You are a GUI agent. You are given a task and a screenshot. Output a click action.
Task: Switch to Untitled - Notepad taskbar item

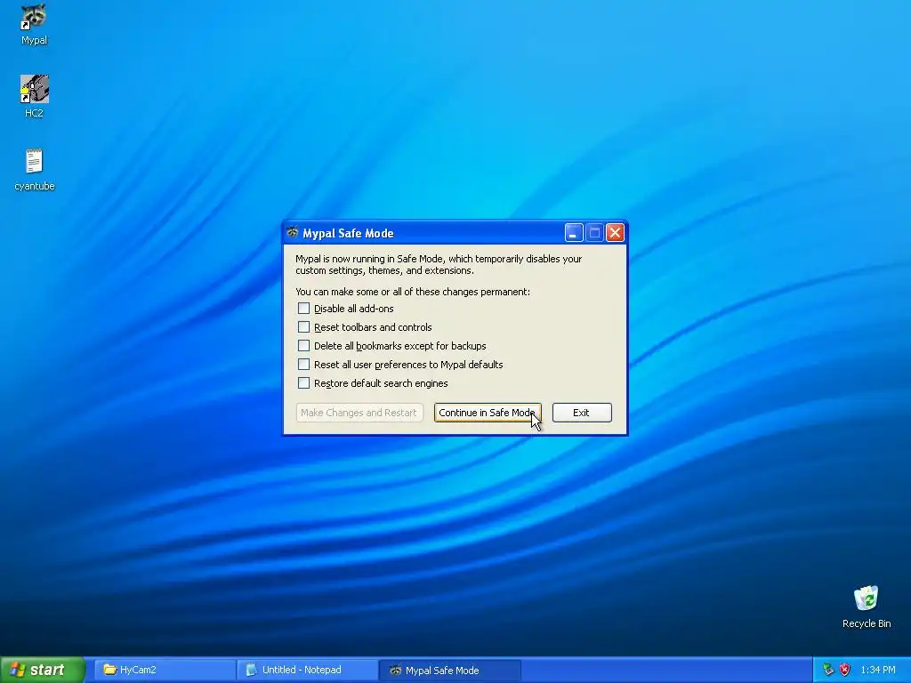click(x=307, y=670)
